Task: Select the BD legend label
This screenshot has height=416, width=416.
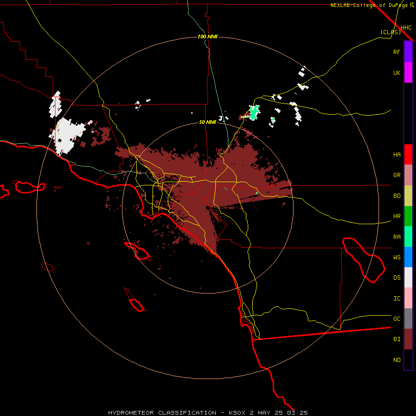Action: pos(397,196)
